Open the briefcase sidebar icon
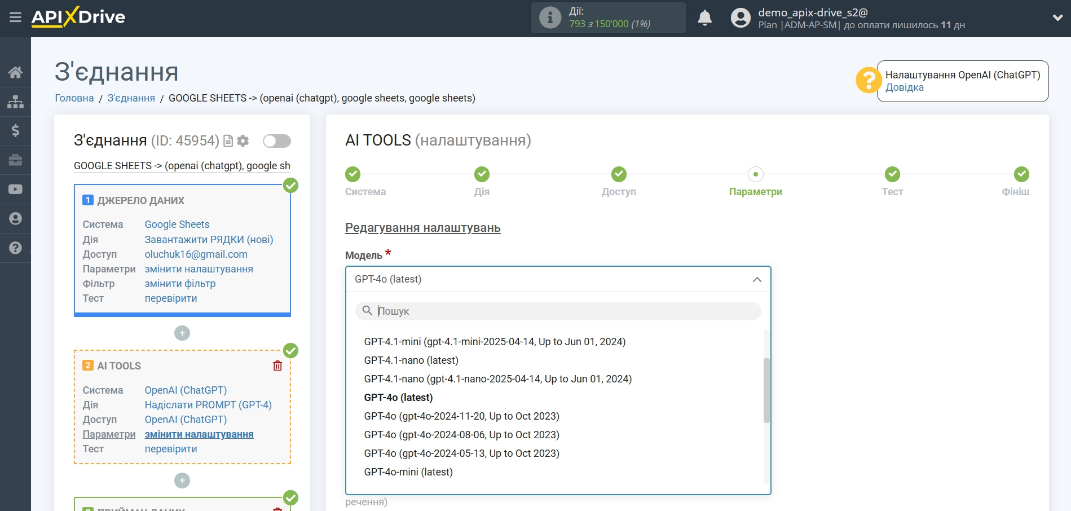 15,160
